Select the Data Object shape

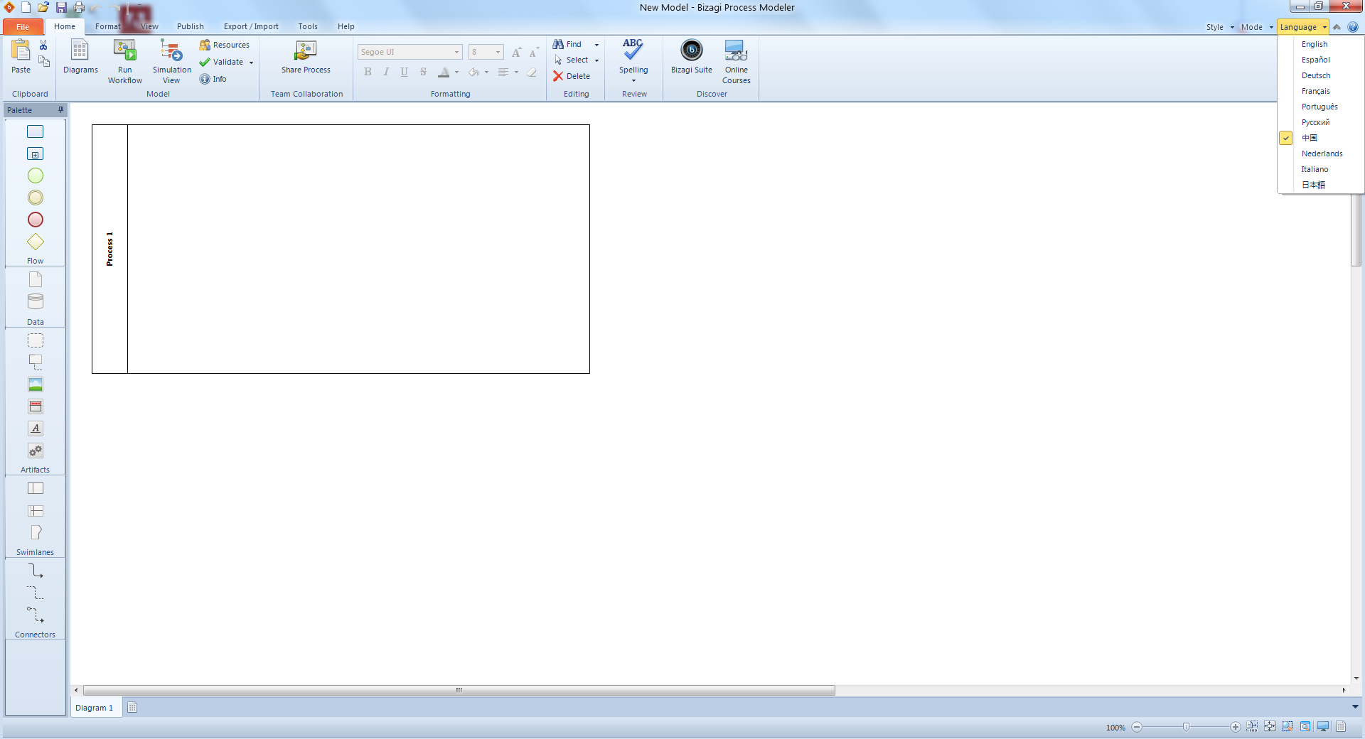[35, 279]
